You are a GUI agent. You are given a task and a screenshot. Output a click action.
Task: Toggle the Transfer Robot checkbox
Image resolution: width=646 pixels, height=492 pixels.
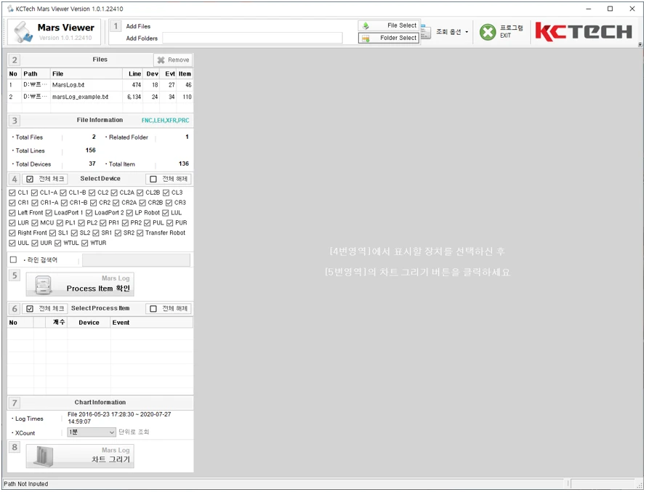point(140,233)
